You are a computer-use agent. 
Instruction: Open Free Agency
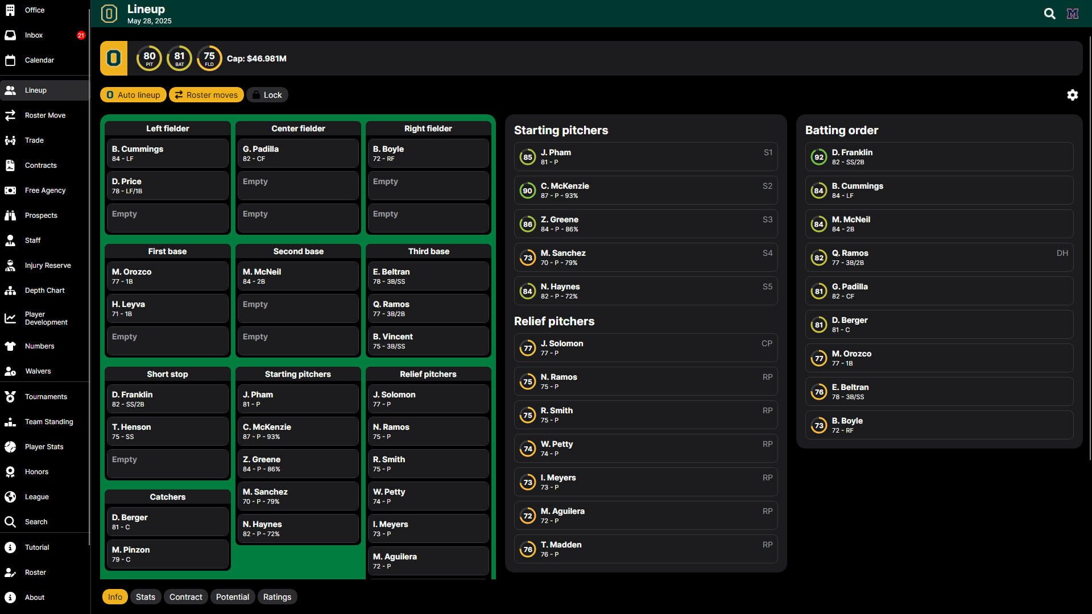[x=44, y=190]
